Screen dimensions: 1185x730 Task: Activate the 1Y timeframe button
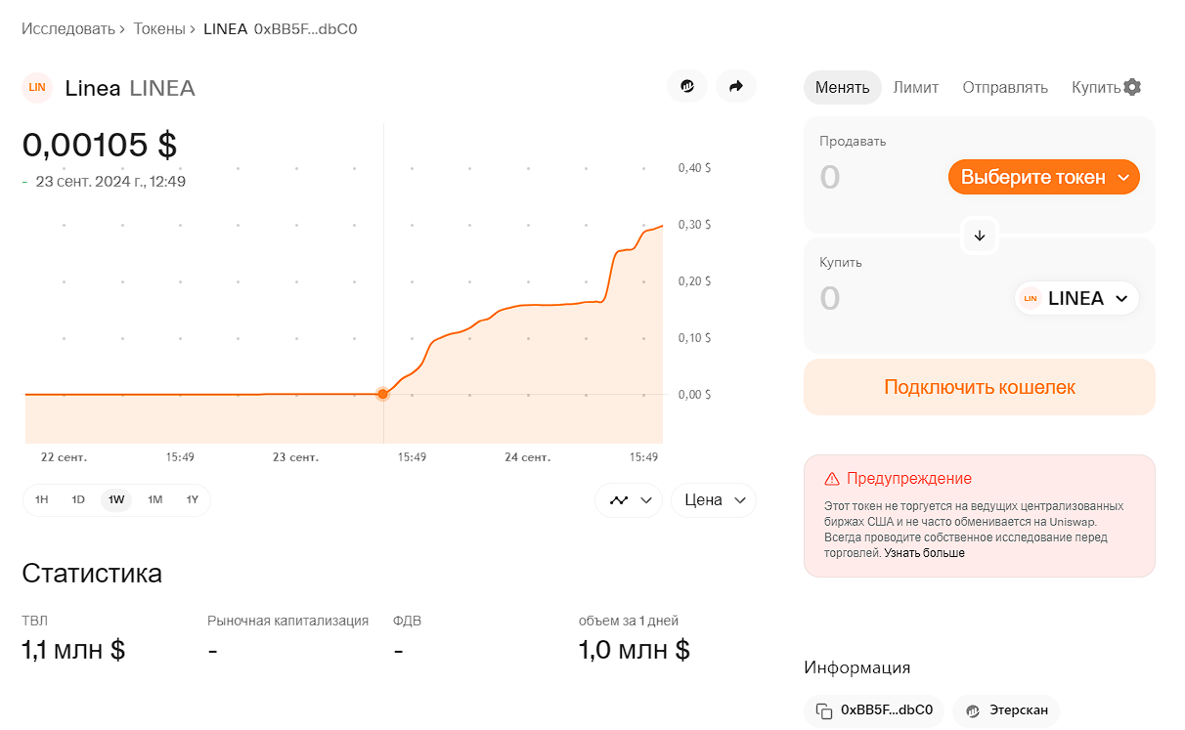190,499
